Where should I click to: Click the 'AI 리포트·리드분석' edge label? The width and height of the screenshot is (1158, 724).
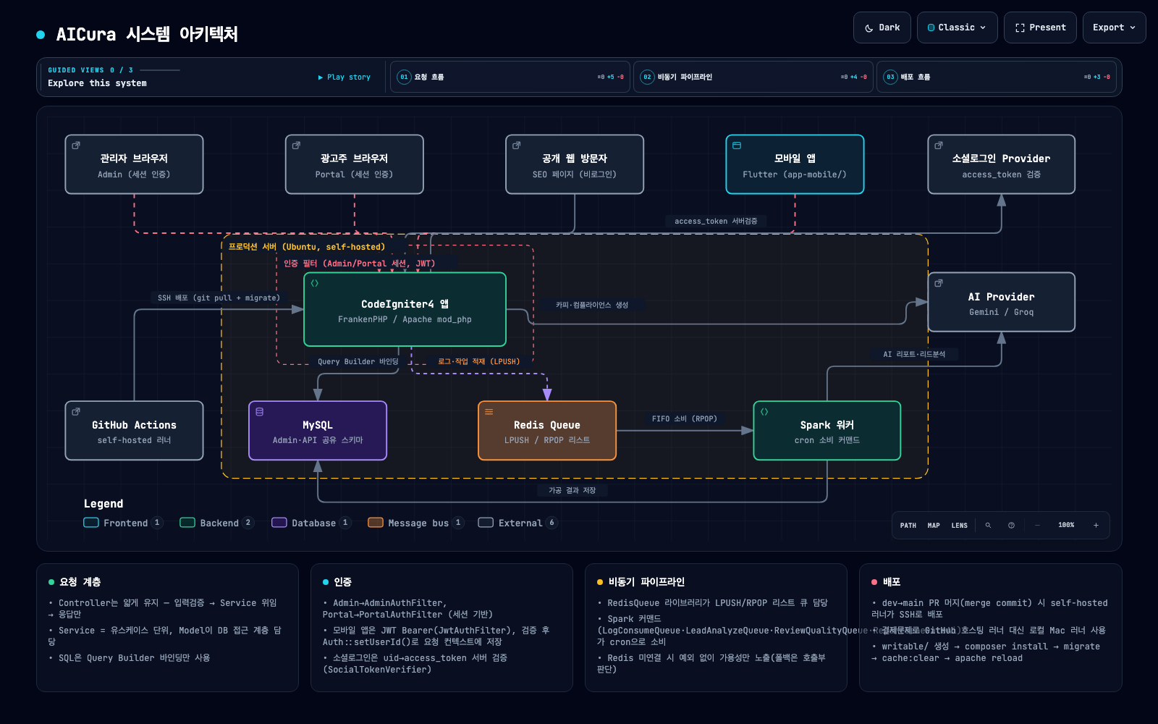click(914, 355)
